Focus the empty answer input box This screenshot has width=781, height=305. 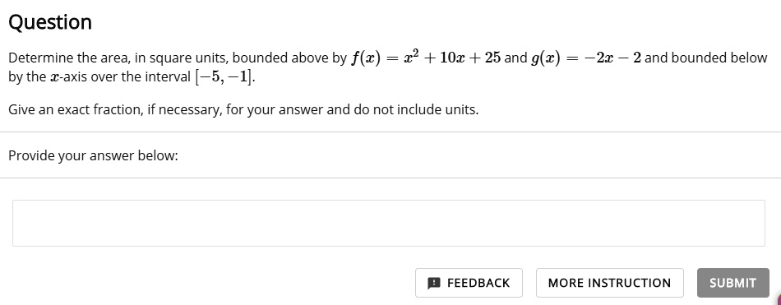(389, 224)
